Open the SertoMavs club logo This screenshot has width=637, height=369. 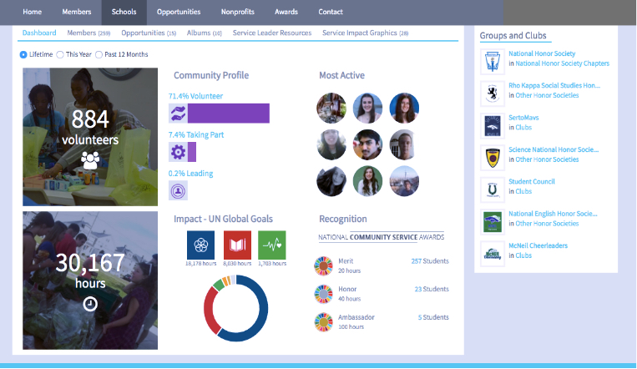coord(493,126)
